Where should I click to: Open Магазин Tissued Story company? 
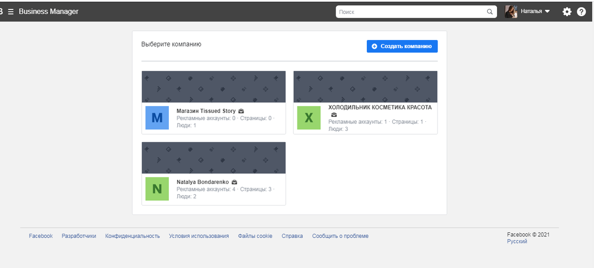pos(206,111)
